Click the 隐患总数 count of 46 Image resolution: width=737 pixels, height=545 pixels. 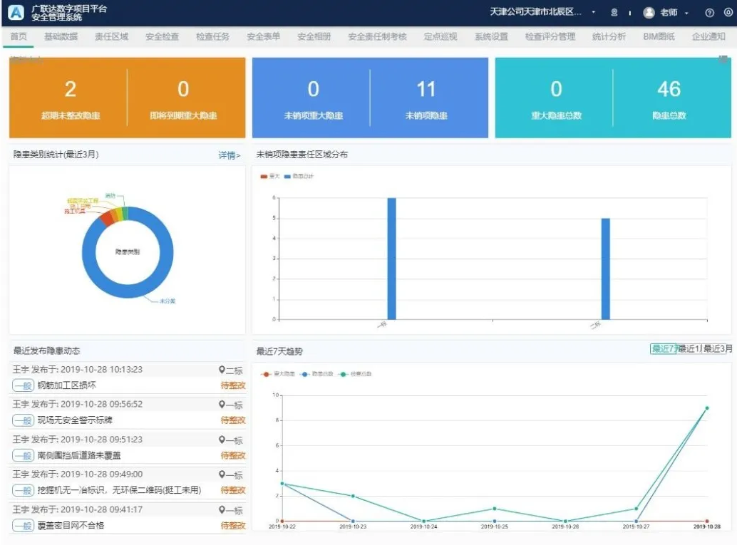[x=669, y=89]
